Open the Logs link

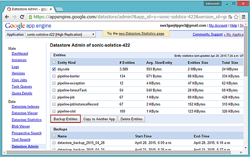[15, 67]
